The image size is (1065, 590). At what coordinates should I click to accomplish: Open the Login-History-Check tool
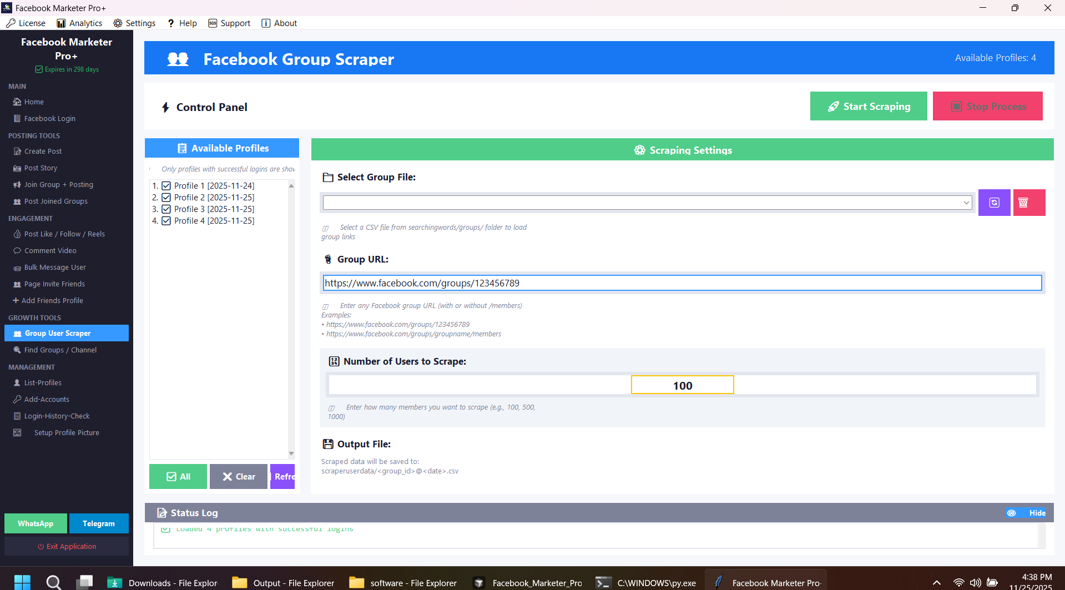click(57, 416)
